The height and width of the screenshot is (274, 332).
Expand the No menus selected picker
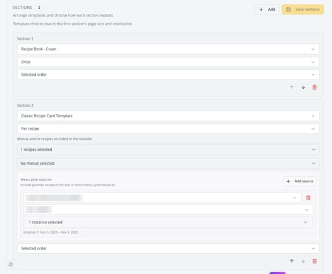point(168,164)
